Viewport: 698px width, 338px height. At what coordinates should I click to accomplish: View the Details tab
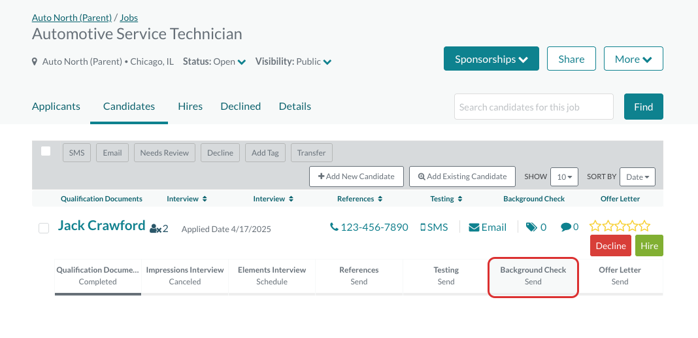coord(295,107)
